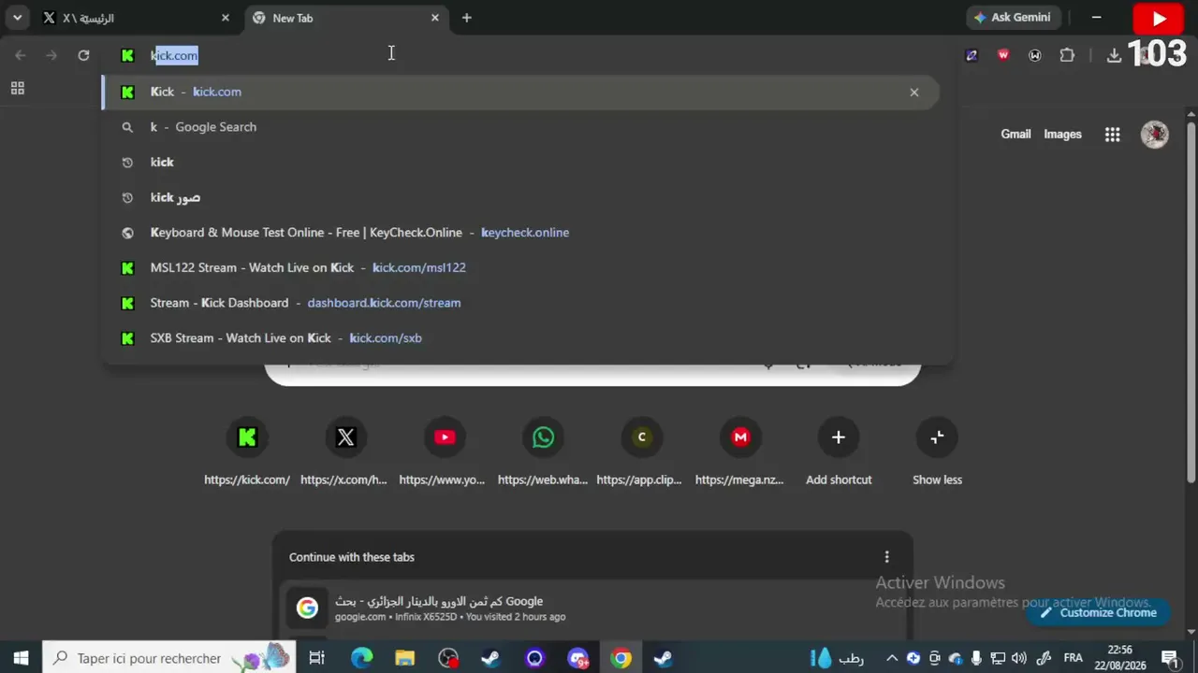The height and width of the screenshot is (673, 1198).
Task: Click the Add shortcut plus button
Action: coord(839,437)
